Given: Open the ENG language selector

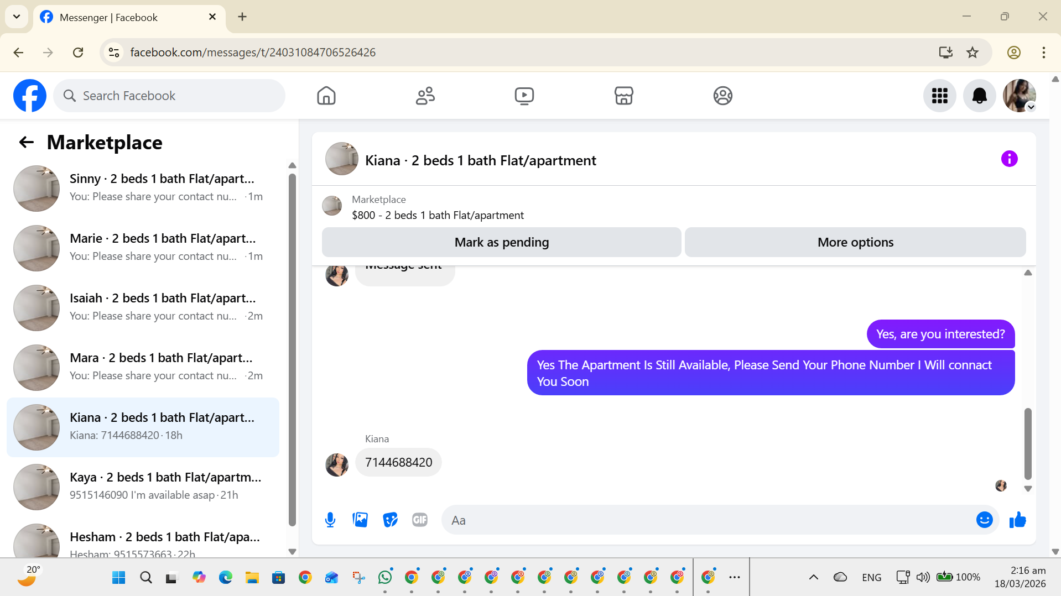Looking at the screenshot, I should click(x=871, y=577).
